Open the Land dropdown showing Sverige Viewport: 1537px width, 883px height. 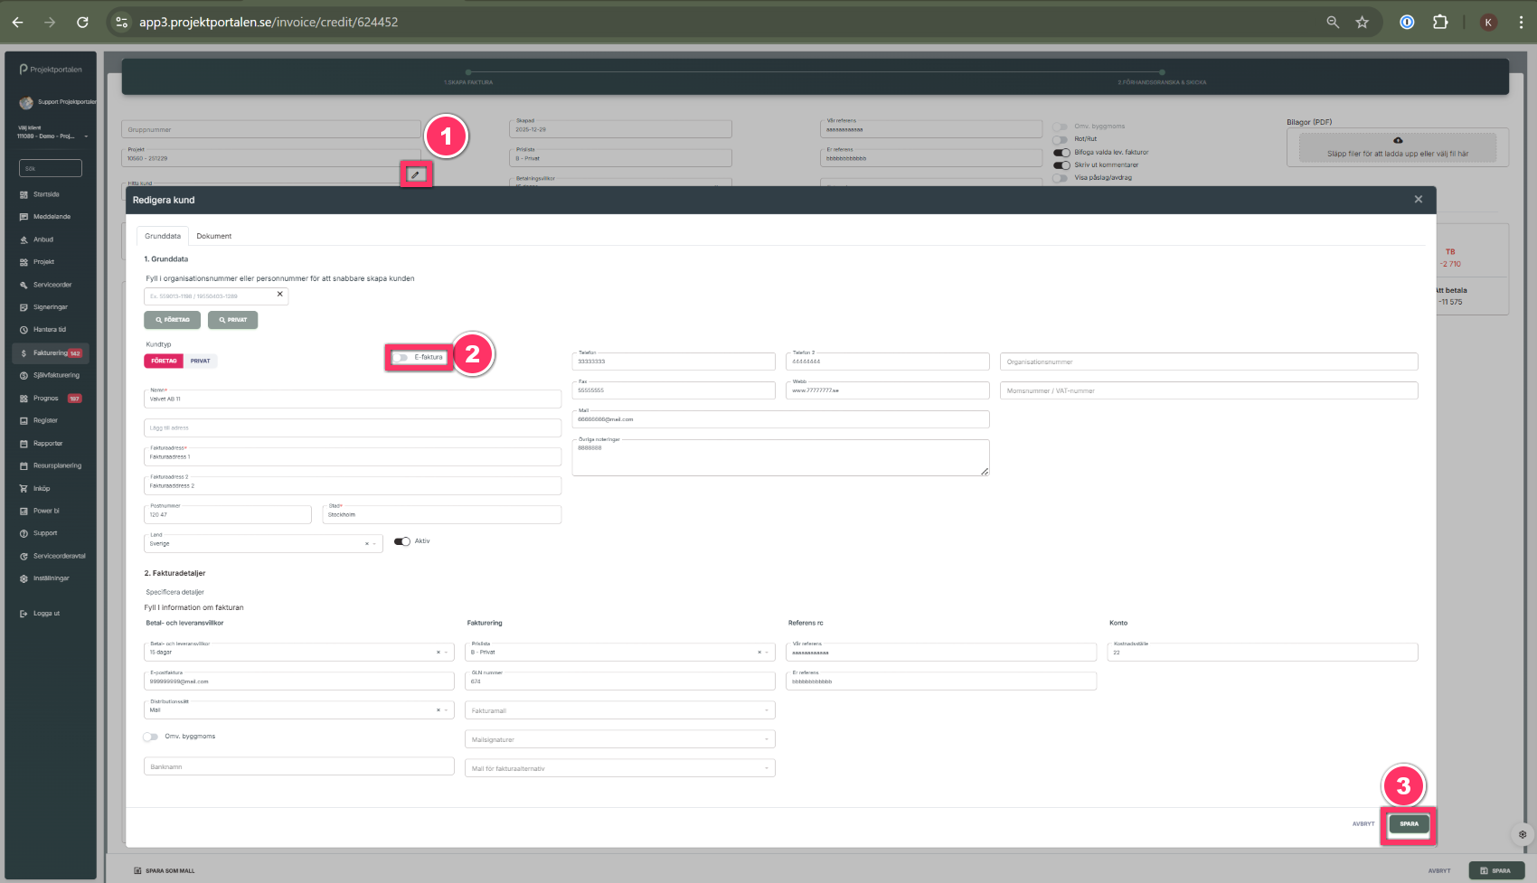point(263,543)
